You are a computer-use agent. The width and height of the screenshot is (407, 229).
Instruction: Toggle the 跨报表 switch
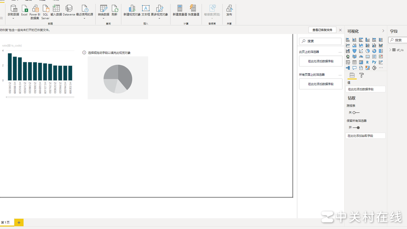click(x=355, y=113)
